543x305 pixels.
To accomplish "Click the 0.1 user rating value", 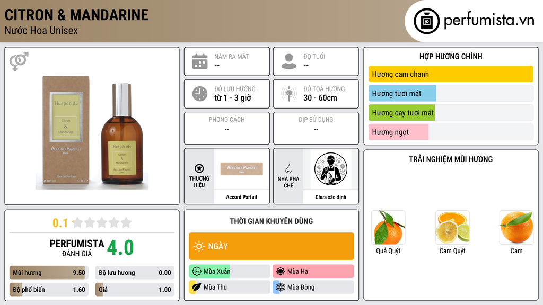I will (60, 223).
